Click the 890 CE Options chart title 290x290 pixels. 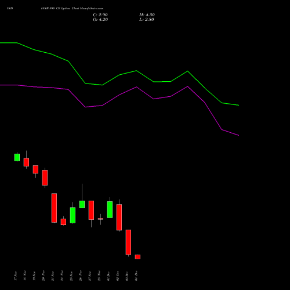point(72,9)
